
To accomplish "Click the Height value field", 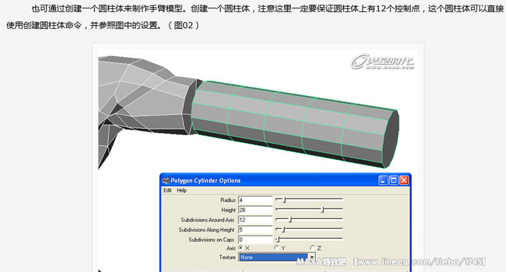I will point(254,210).
